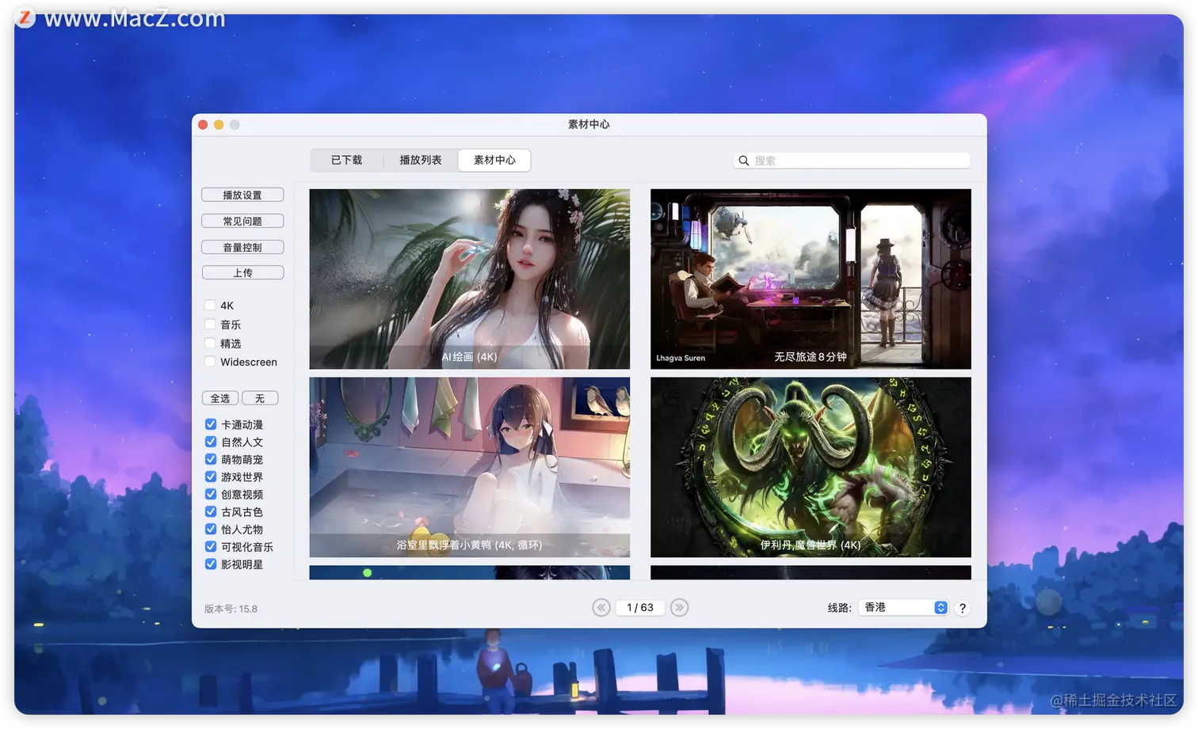
Task: Open the 播放设置 button
Action: [242, 195]
